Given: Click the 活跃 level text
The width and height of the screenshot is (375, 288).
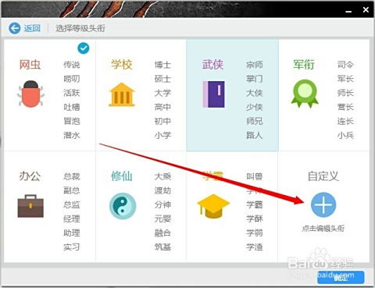Looking at the screenshot, I should coord(72,93).
